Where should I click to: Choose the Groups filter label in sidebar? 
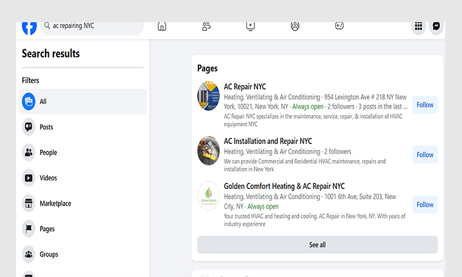(x=49, y=254)
